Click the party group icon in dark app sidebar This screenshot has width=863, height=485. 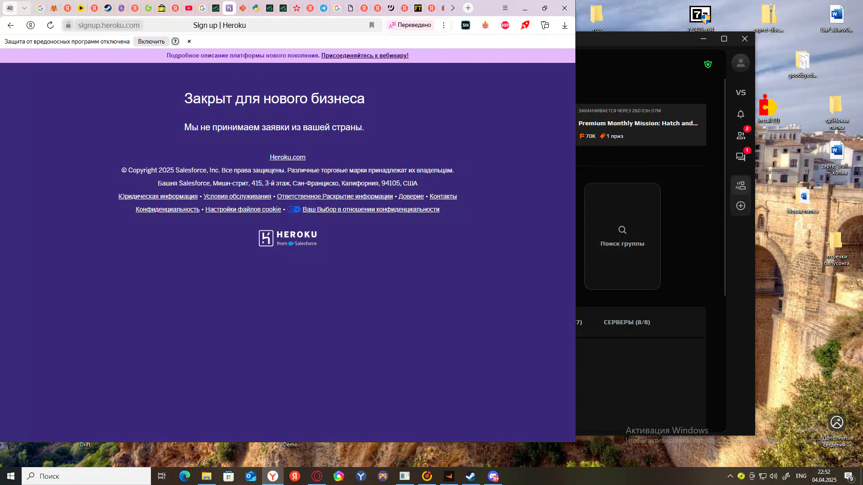click(x=741, y=185)
